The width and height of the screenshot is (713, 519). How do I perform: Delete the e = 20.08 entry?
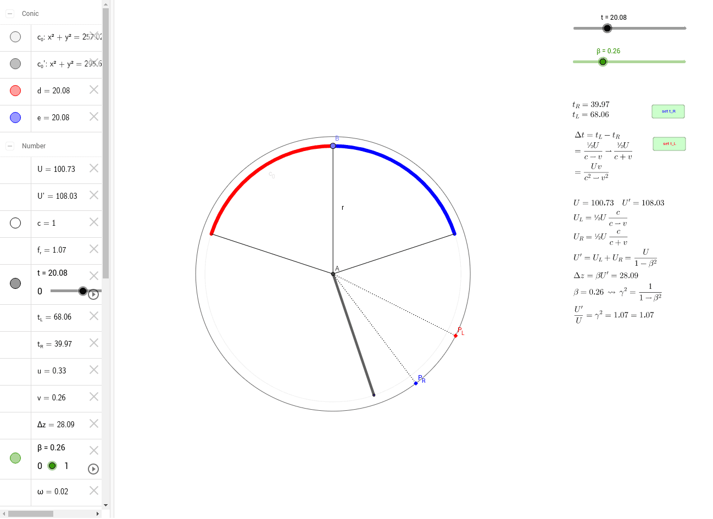[x=94, y=116]
